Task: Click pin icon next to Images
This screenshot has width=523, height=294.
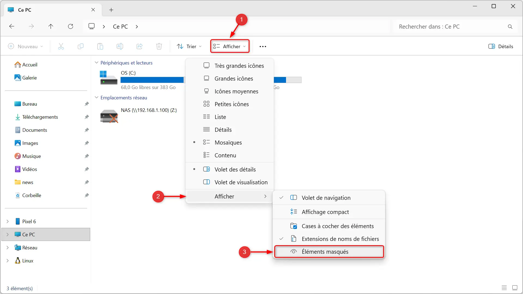Action: (x=87, y=143)
